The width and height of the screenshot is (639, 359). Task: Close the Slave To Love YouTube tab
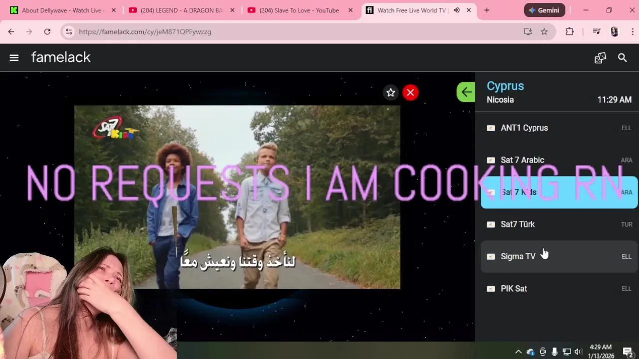tap(350, 10)
